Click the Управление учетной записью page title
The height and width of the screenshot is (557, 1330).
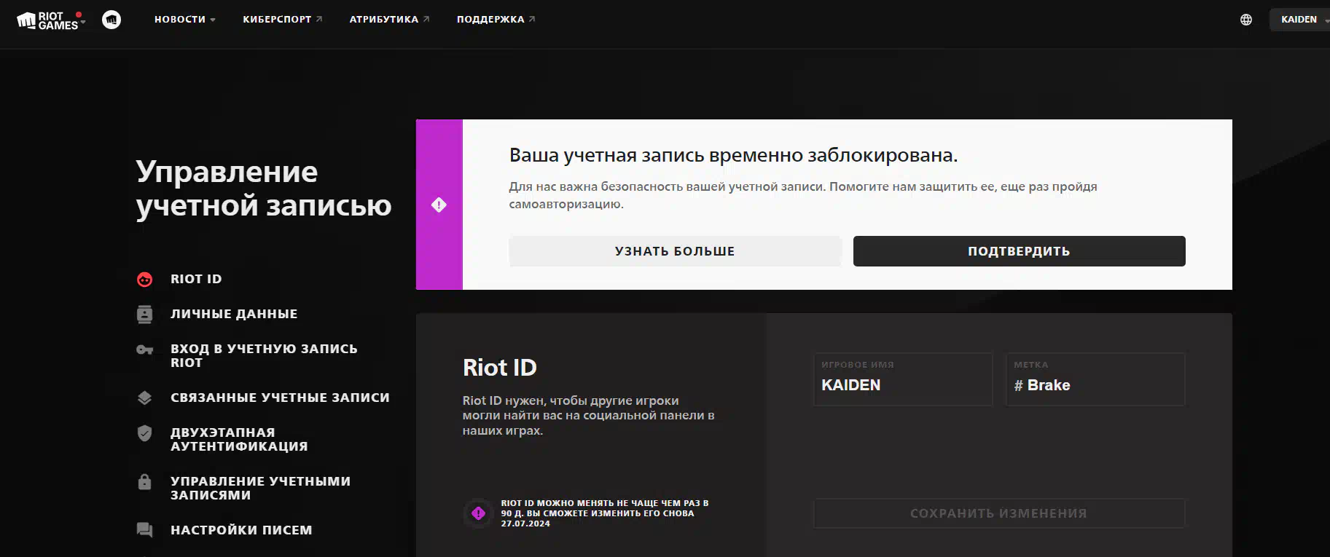(x=263, y=189)
